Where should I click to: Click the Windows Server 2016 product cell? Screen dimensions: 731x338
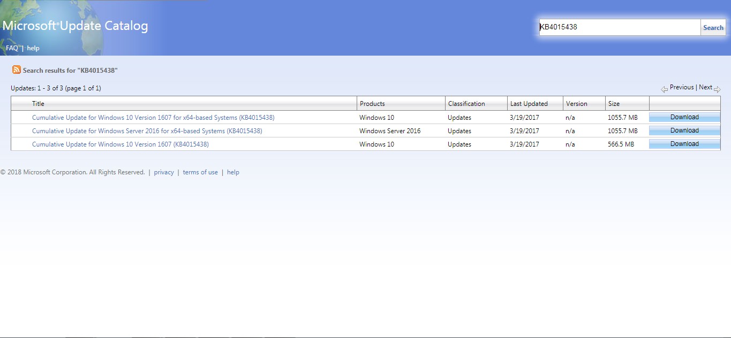click(390, 131)
